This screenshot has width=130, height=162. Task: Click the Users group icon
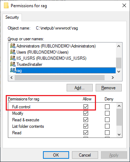[x=13, y=52]
